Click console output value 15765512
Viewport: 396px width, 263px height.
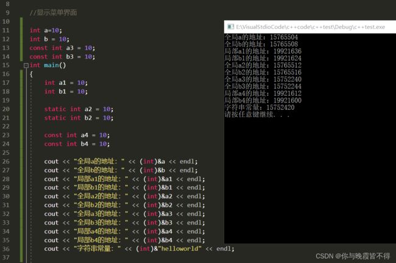pyautogui.click(x=288, y=65)
